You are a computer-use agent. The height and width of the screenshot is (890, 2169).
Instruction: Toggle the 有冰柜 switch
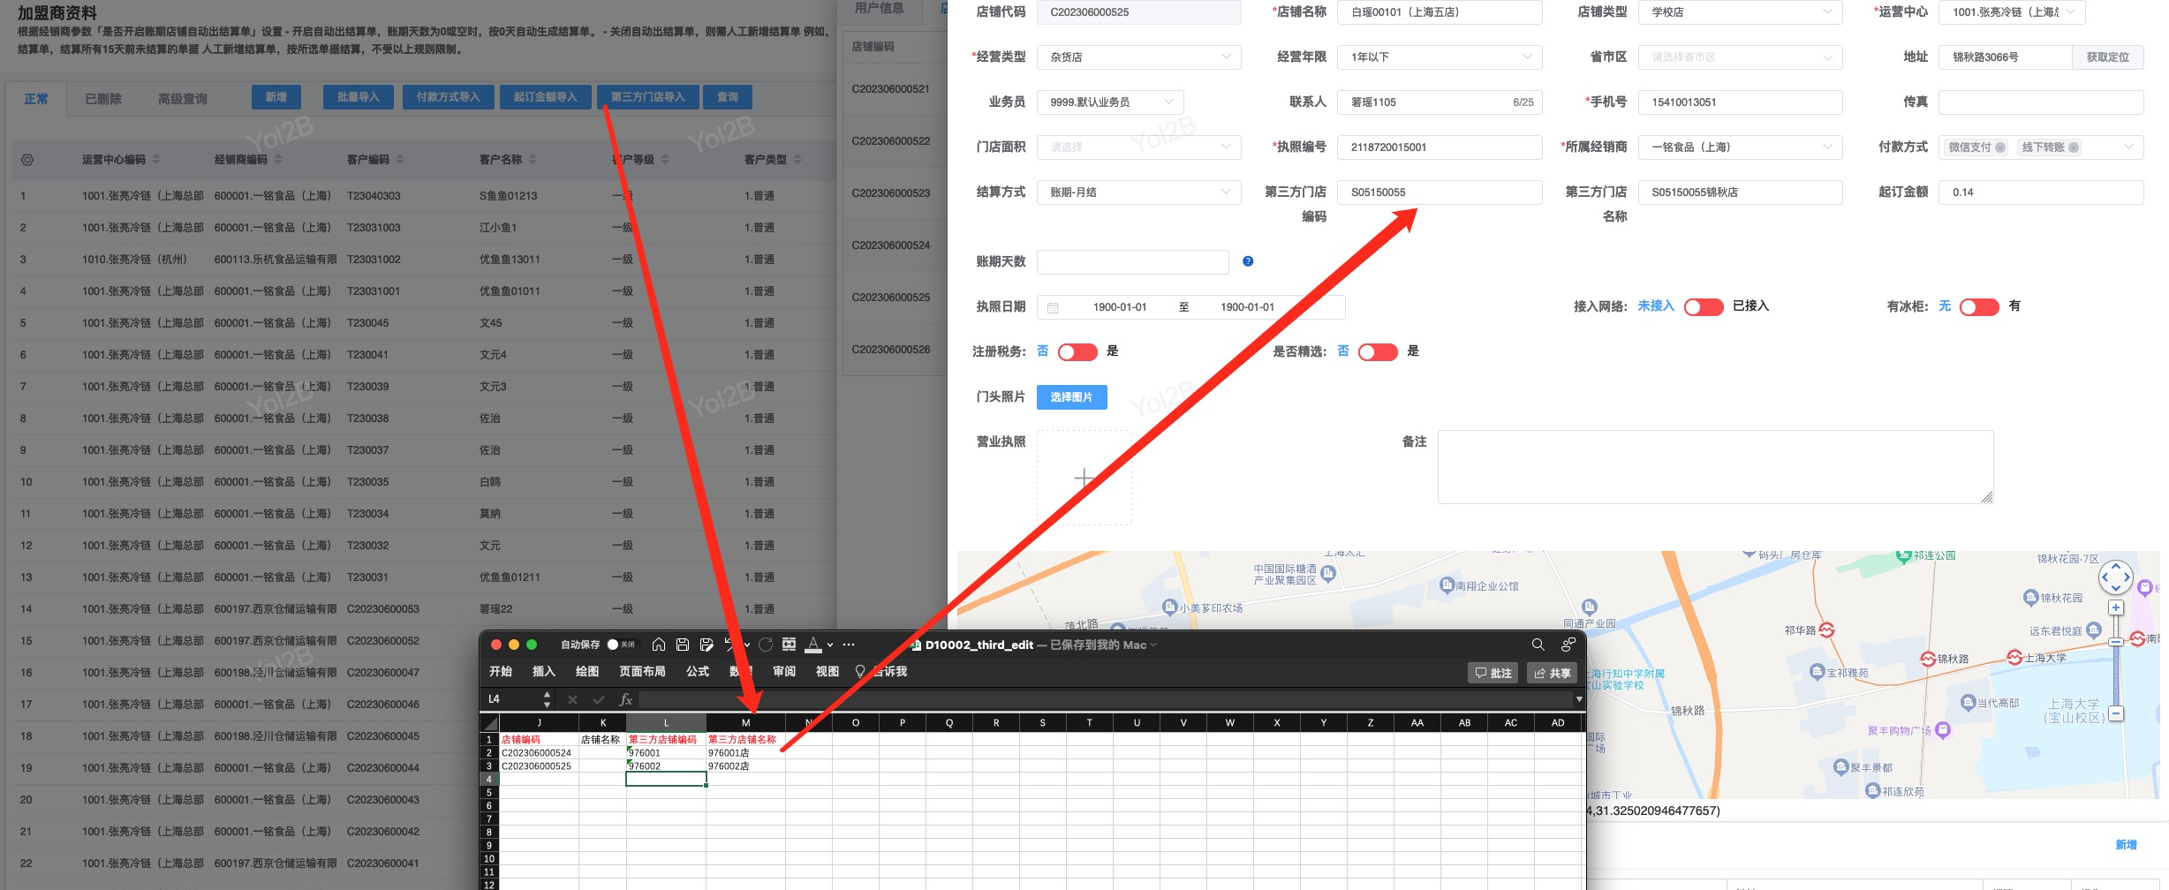pyautogui.click(x=1979, y=306)
